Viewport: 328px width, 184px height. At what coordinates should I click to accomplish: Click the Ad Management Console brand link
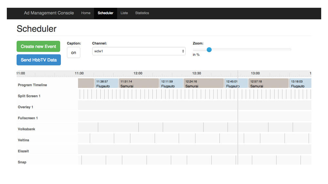pos(49,13)
